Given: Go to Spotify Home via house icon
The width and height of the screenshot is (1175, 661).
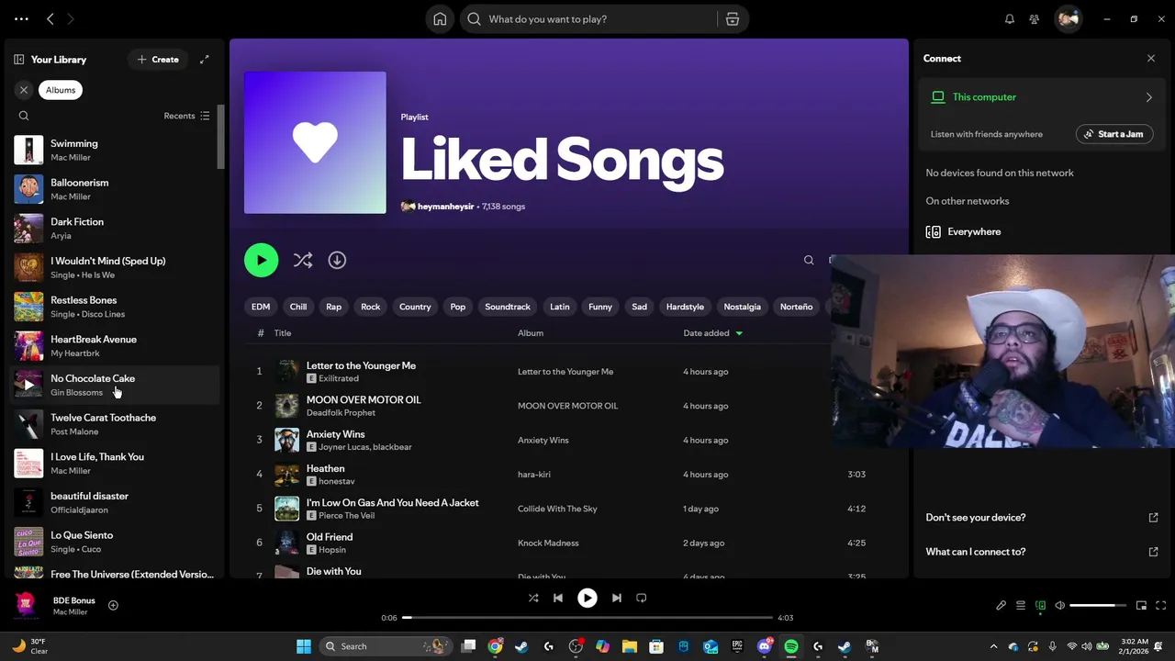Looking at the screenshot, I should [x=440, y=19].
